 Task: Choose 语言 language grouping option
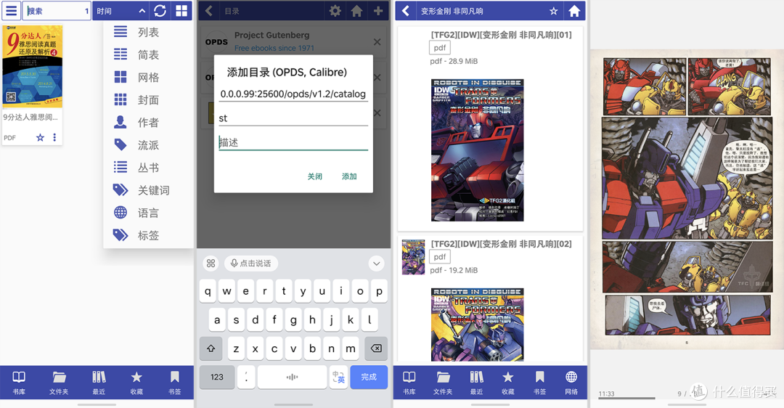click(148, 213)
